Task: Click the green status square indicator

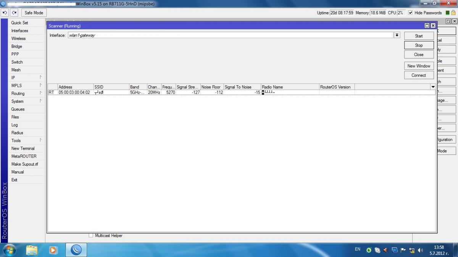Action: (448, 13)
